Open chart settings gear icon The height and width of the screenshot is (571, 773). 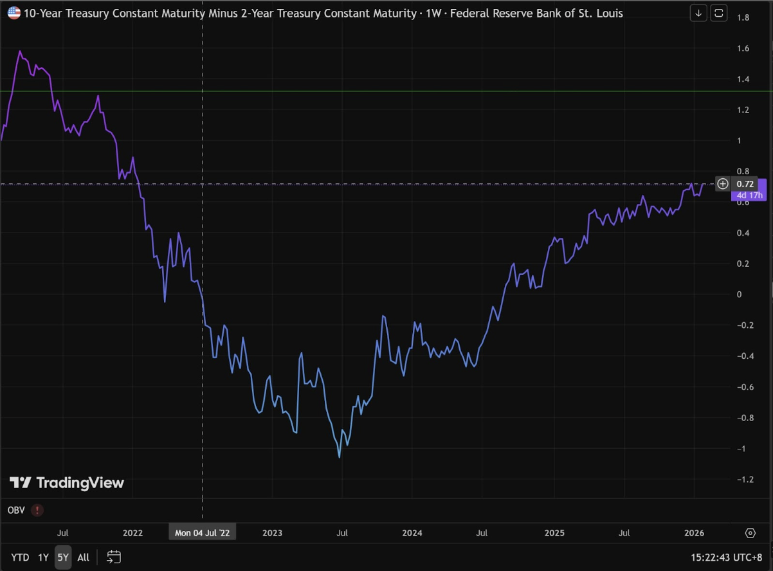pos(750,533)
